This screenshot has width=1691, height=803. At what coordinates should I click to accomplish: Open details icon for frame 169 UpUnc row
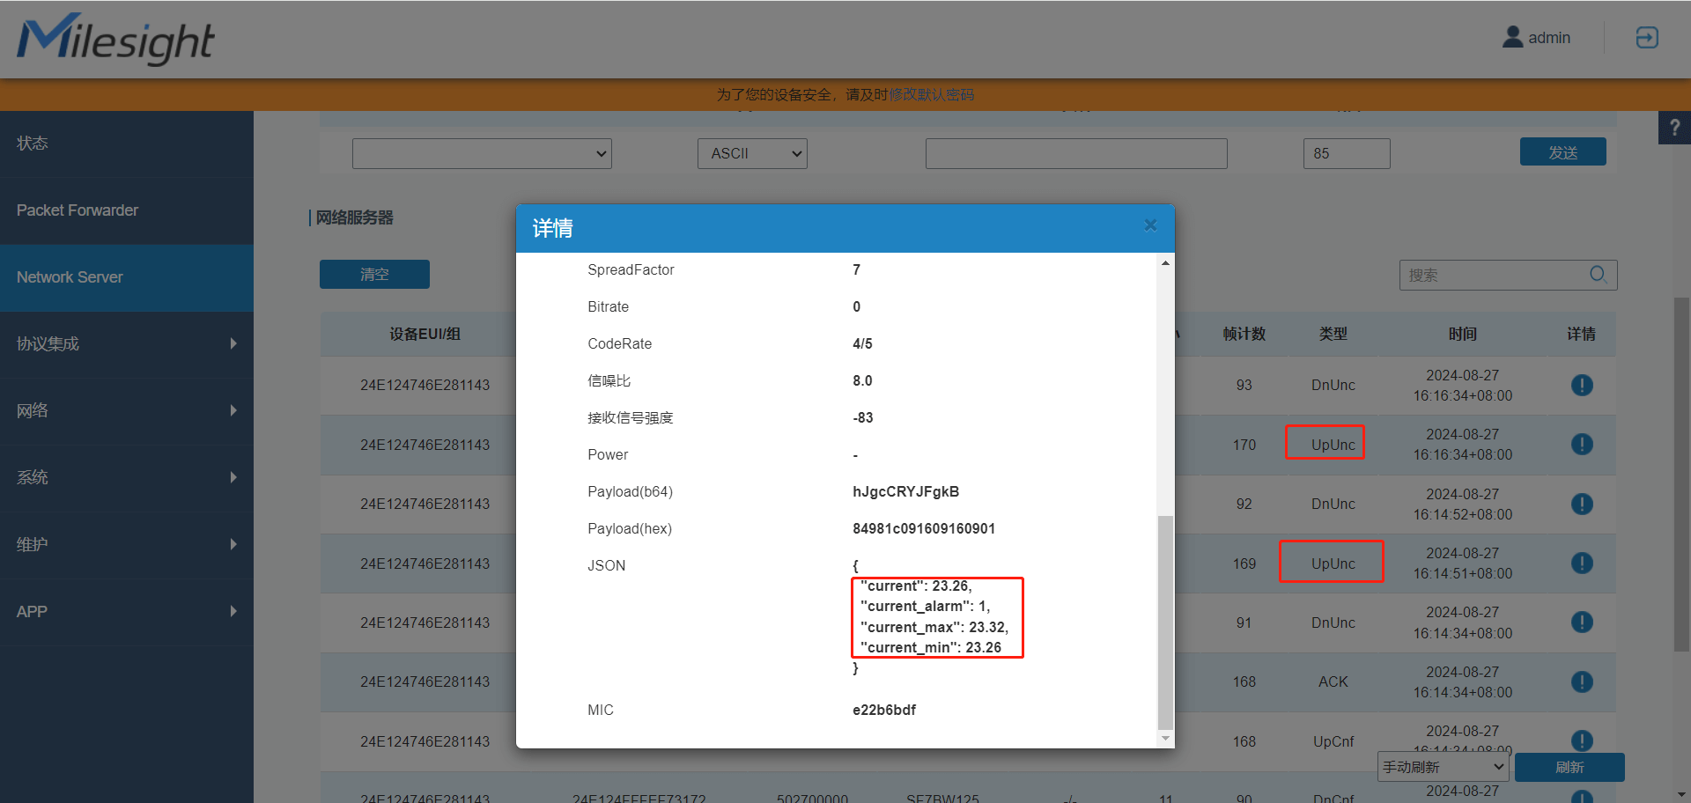tap(1581, 563)
